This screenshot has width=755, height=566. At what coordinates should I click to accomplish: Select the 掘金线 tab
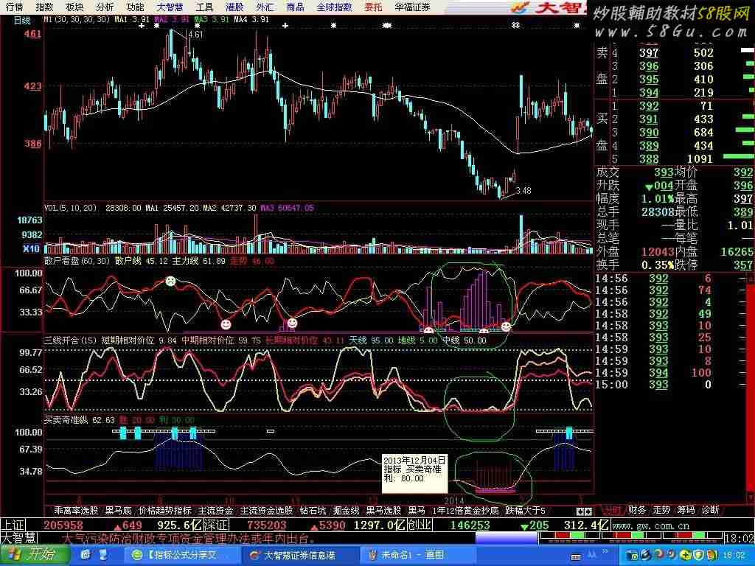coord(347,510)
